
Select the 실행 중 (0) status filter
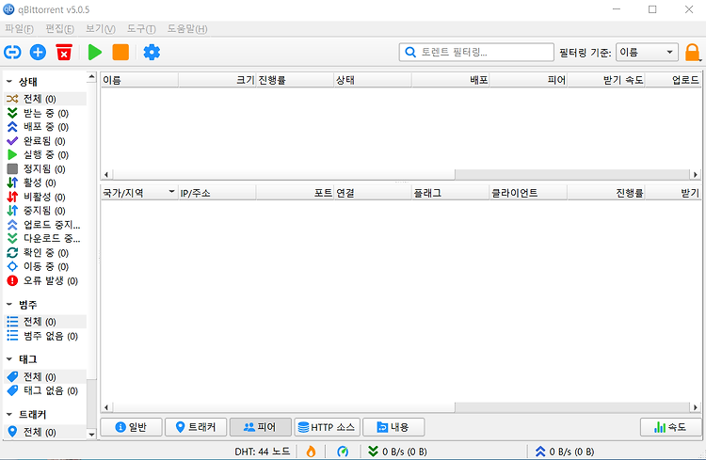tap(45, 155)
